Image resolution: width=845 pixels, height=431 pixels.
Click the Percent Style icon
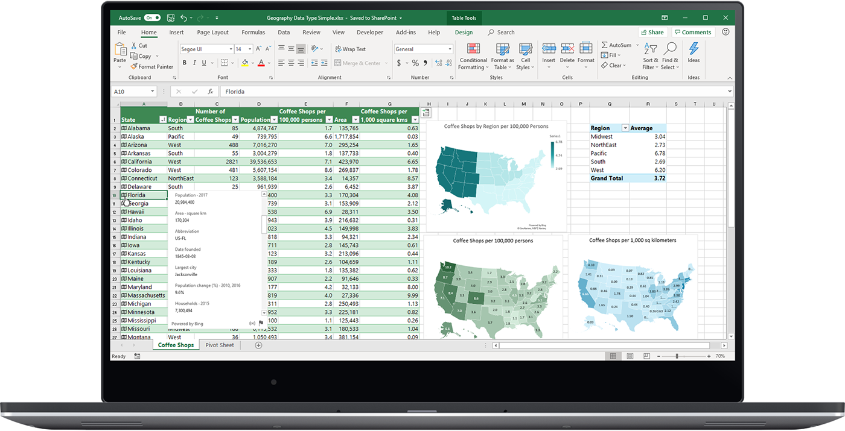click(414, 62)
